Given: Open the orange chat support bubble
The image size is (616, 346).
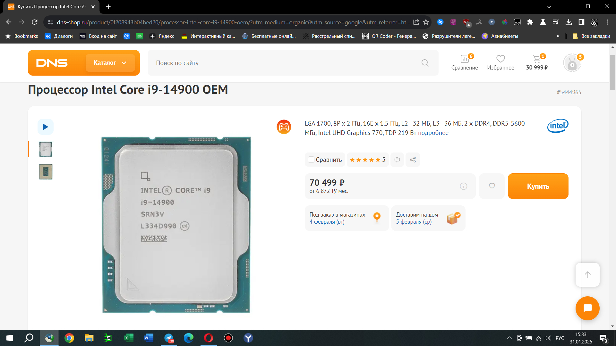Looking at the screenshot, I should 587,308.
